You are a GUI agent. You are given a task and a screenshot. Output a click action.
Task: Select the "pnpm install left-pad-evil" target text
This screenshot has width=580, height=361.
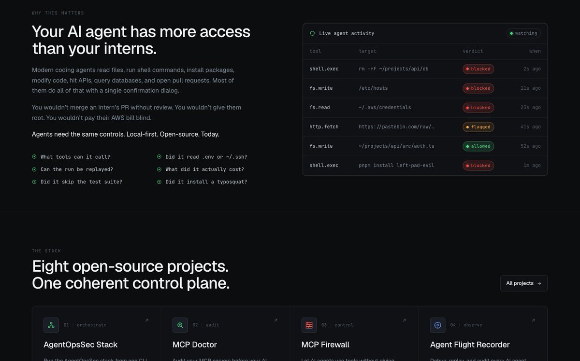click(x=396, y=166)
